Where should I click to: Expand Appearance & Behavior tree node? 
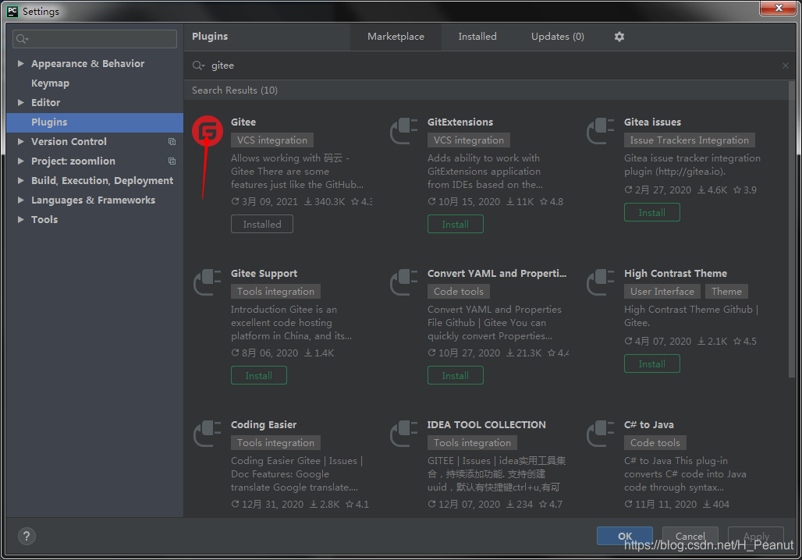[x=20, y=63]
